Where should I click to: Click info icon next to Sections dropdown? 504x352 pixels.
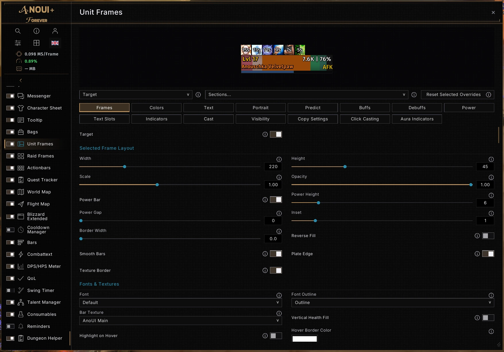tap(414, 95)
